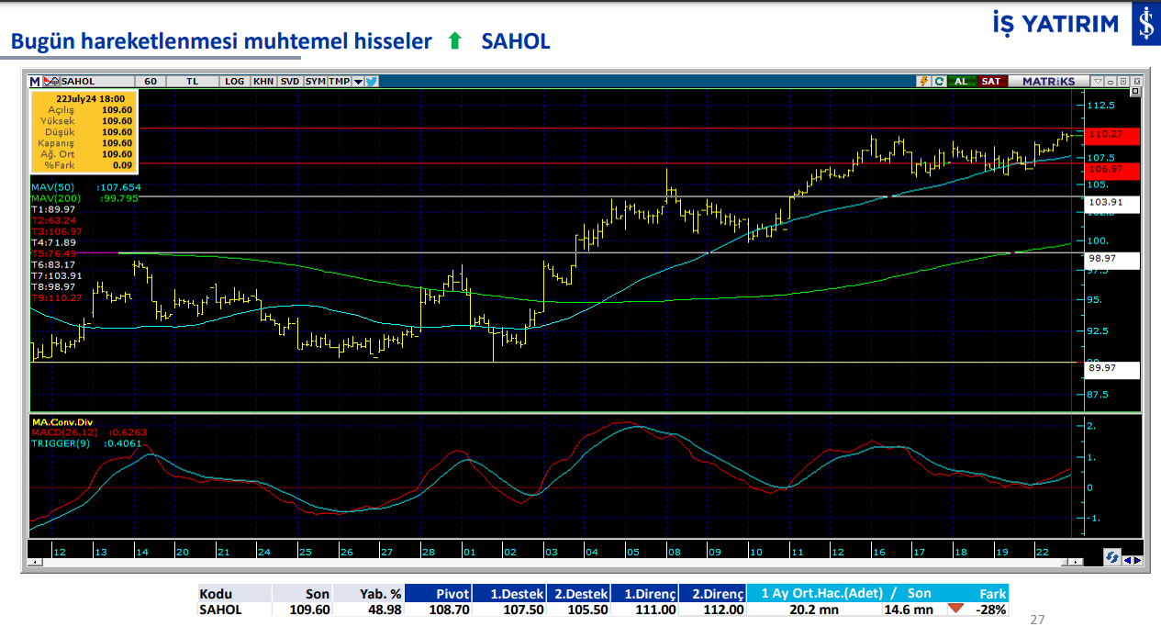1161x638 pixels.
Task: Open the triangle dropdown next to MATRIKS
Action: click(1098, 81)
